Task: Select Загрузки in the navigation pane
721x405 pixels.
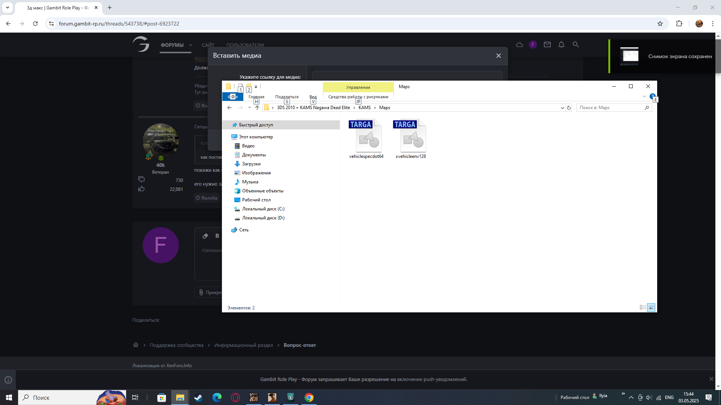Action: [x=251, y=164]
